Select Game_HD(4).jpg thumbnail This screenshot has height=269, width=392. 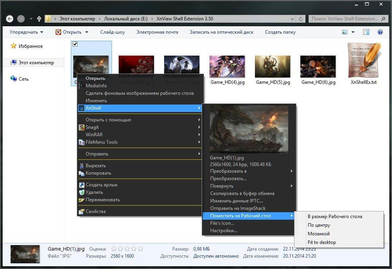coord(227,66)
